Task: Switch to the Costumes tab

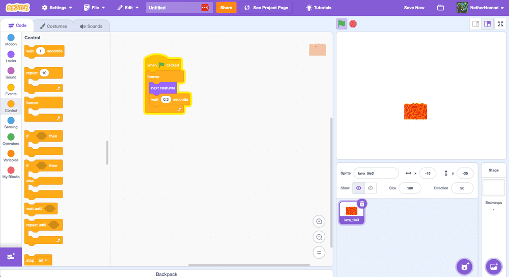Action: [x=53, y=26]
